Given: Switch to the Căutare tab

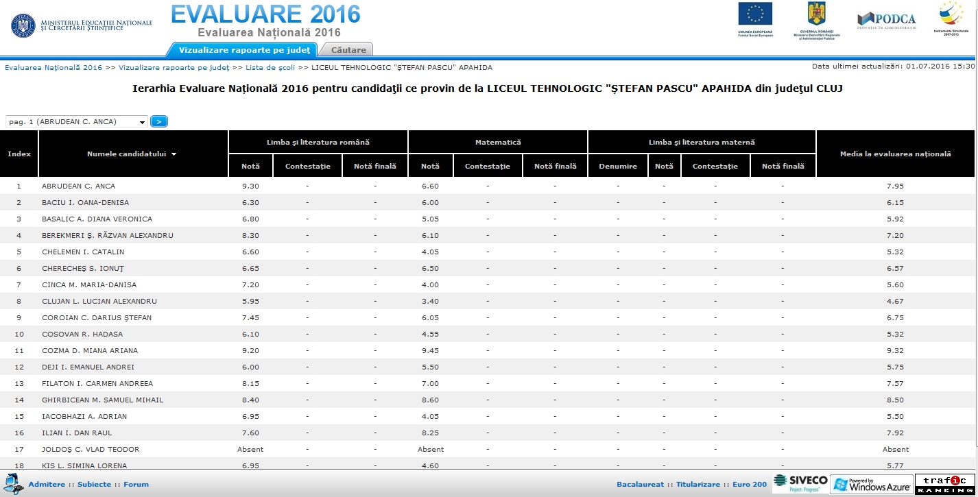Looking at the screenshot, I should [348, 50].
